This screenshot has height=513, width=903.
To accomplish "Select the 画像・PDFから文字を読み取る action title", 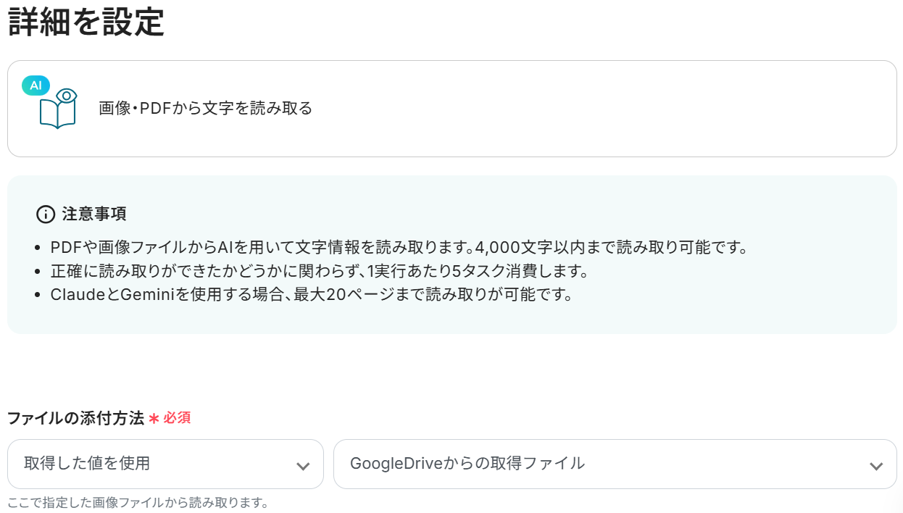I will 205,109.
